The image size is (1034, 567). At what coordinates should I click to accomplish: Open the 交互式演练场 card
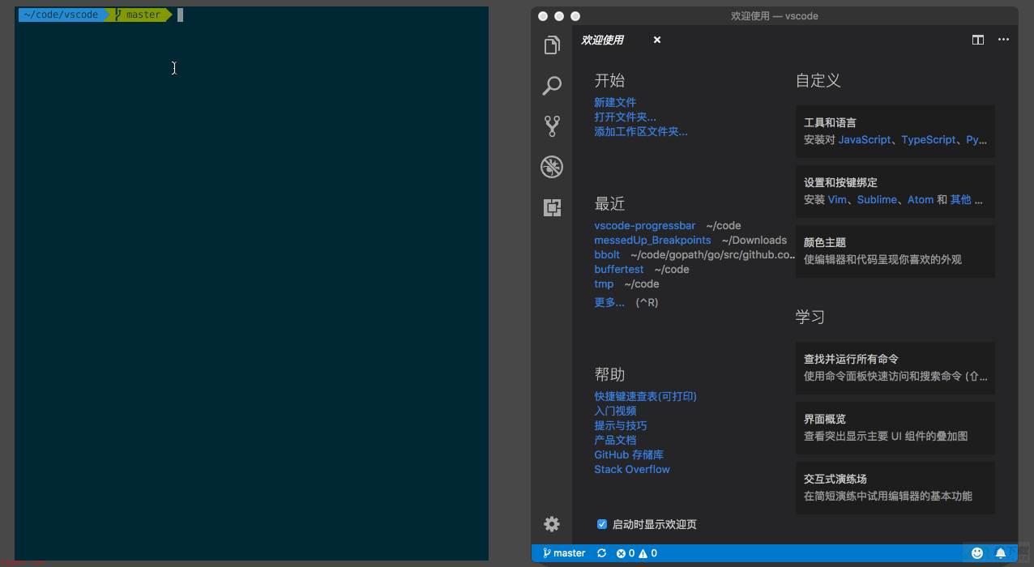coord(895,488)
